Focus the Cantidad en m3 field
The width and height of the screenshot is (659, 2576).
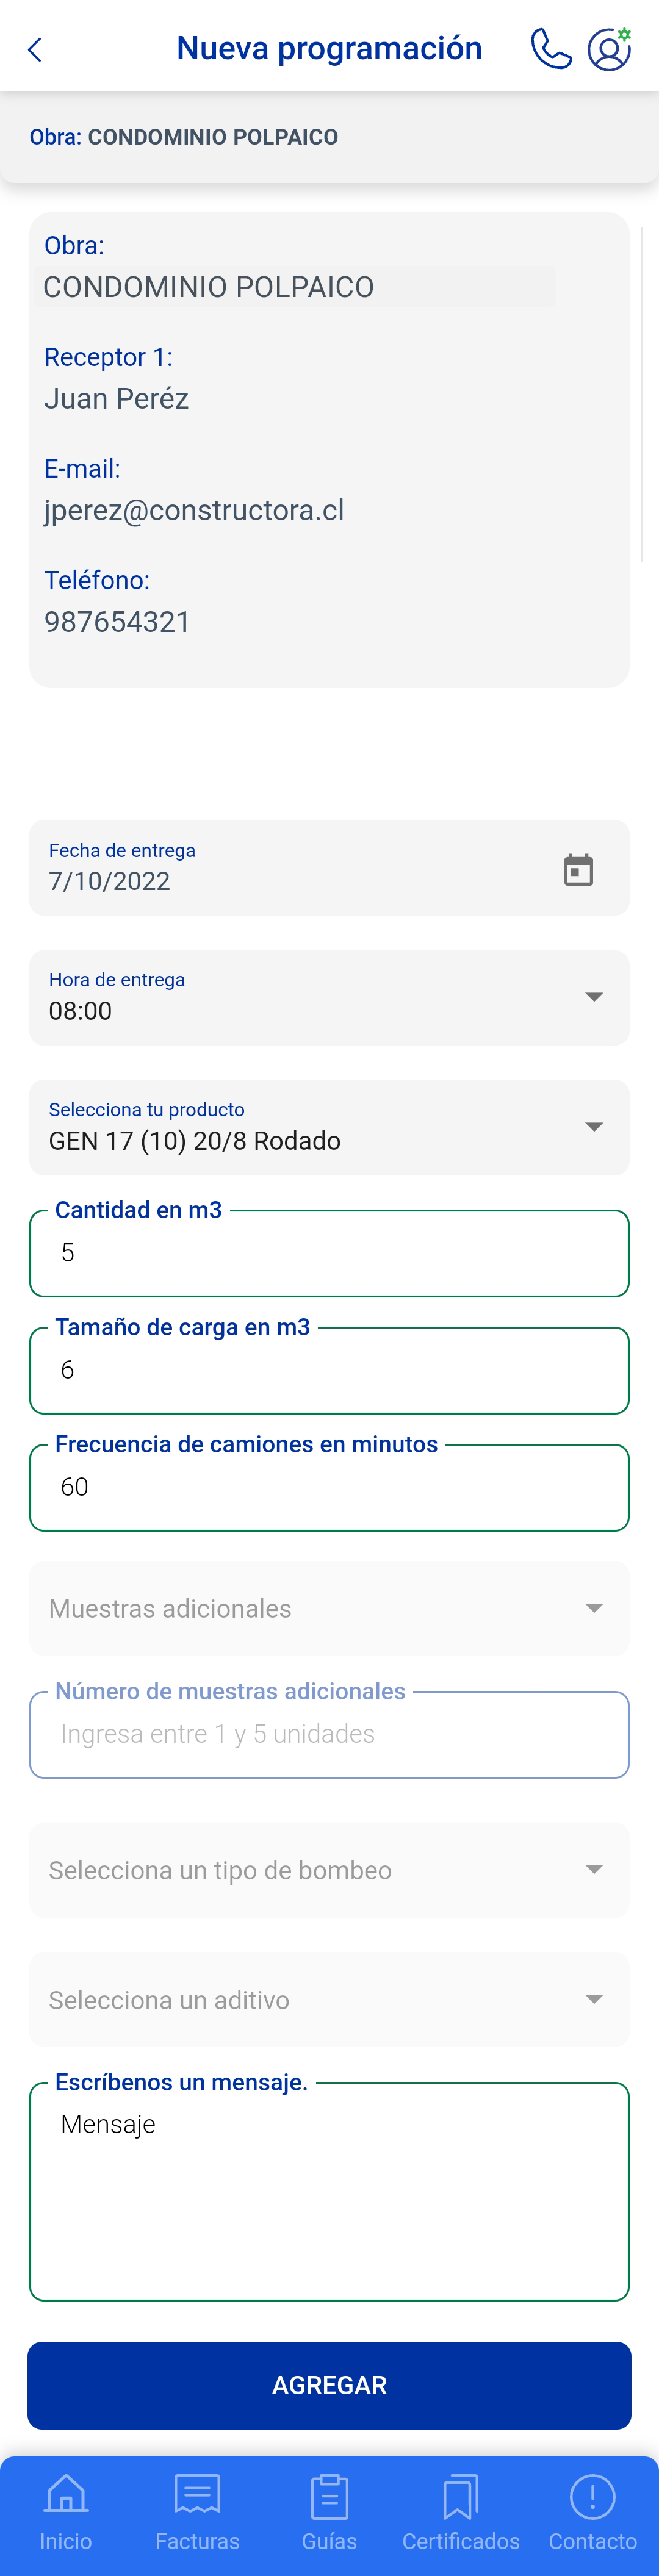tap(329, 1253)
